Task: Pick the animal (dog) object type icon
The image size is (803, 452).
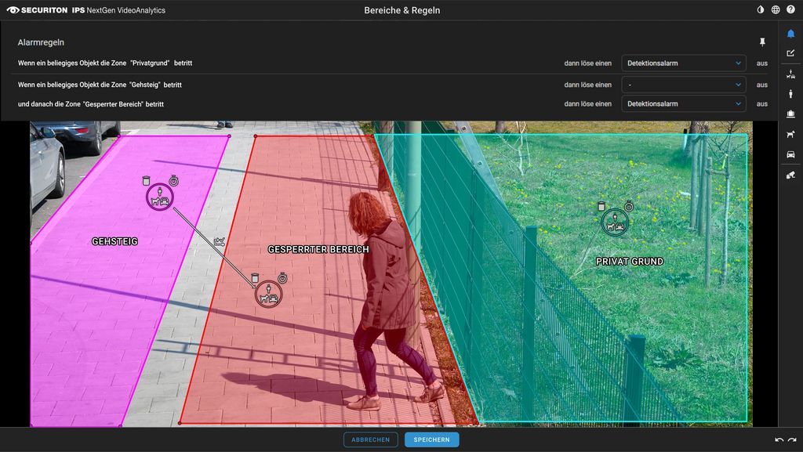Action: pos(790,135)
